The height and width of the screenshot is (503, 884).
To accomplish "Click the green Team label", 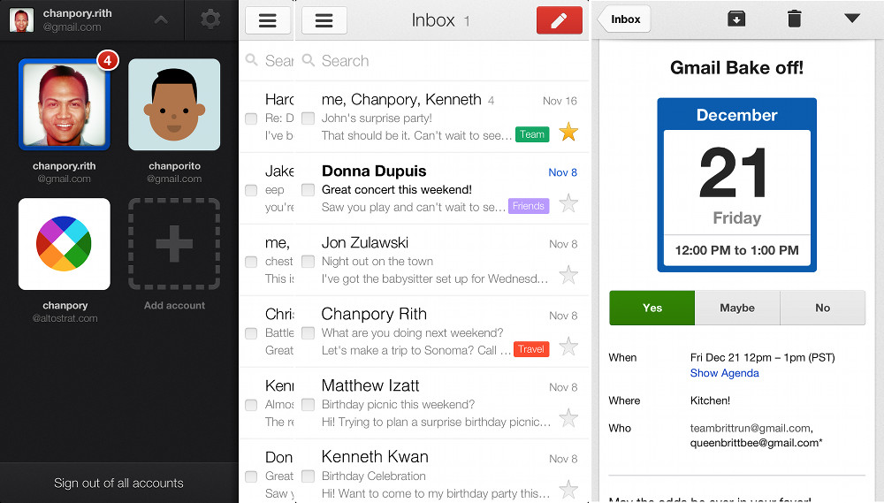I will 532,134.
